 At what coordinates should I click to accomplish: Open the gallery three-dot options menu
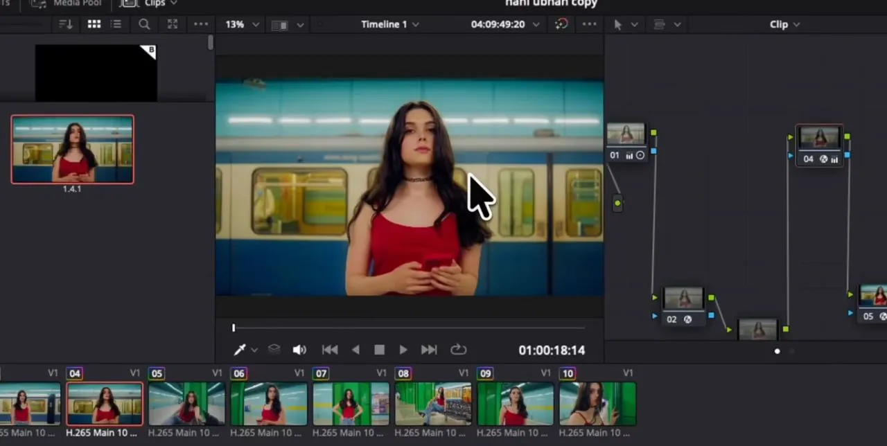click(201, 24)
